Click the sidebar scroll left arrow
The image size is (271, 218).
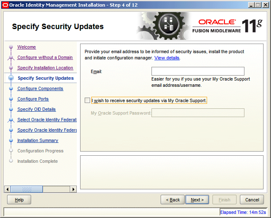coord(7,189)
